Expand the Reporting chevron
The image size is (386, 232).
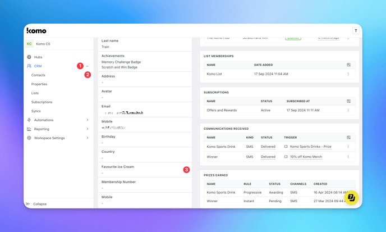point(88,129)
